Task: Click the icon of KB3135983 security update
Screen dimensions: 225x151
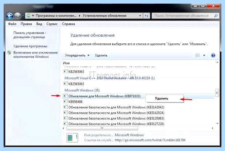Action: point(66,118)
